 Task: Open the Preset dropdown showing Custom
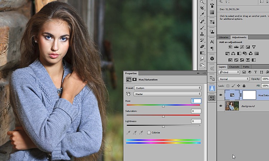click(167, 88)
